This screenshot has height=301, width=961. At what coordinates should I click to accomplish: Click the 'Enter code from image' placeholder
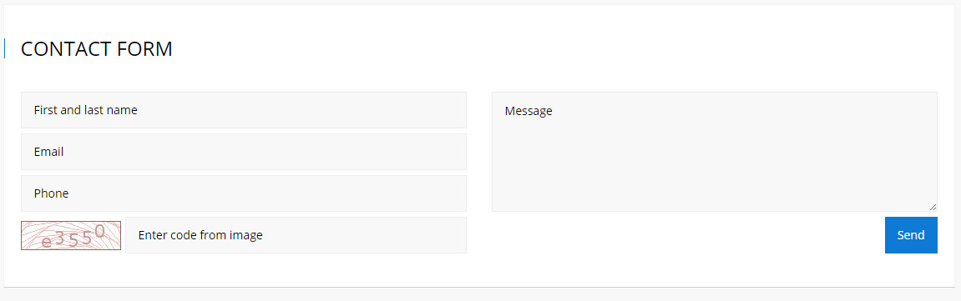tap(200, 235)
